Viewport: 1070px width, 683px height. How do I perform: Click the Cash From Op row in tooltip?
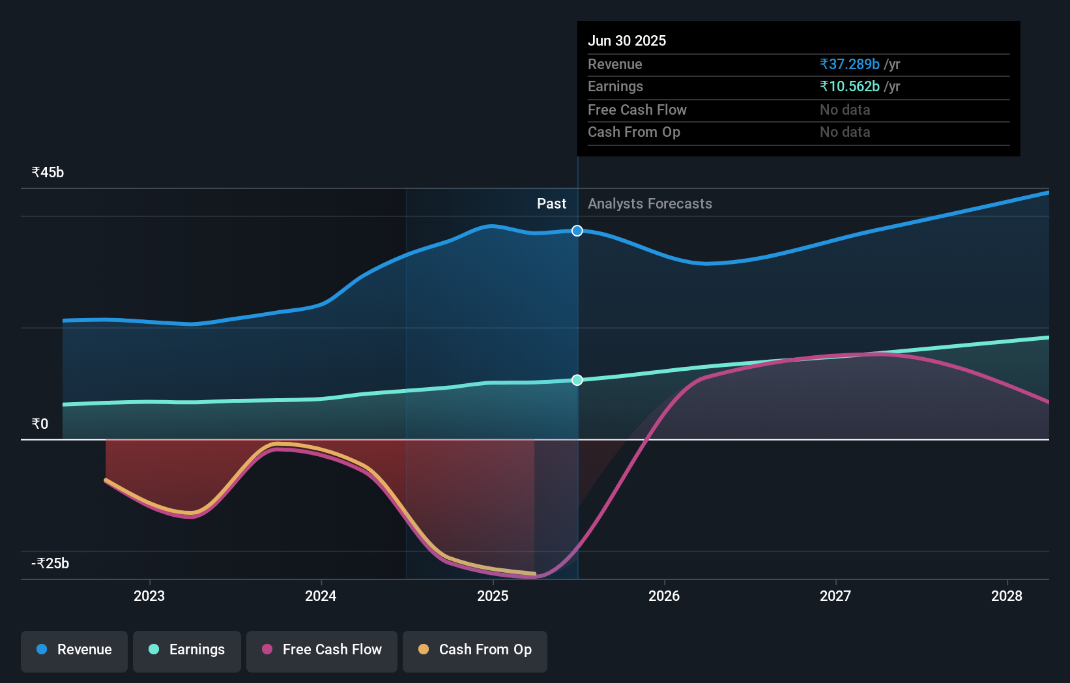pos(799,132)
